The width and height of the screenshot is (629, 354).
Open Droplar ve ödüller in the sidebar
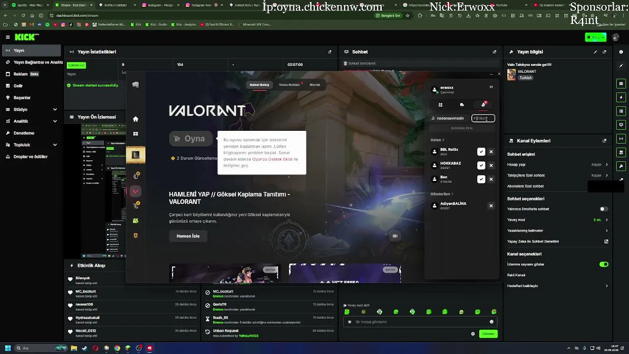tap(31, 157)
